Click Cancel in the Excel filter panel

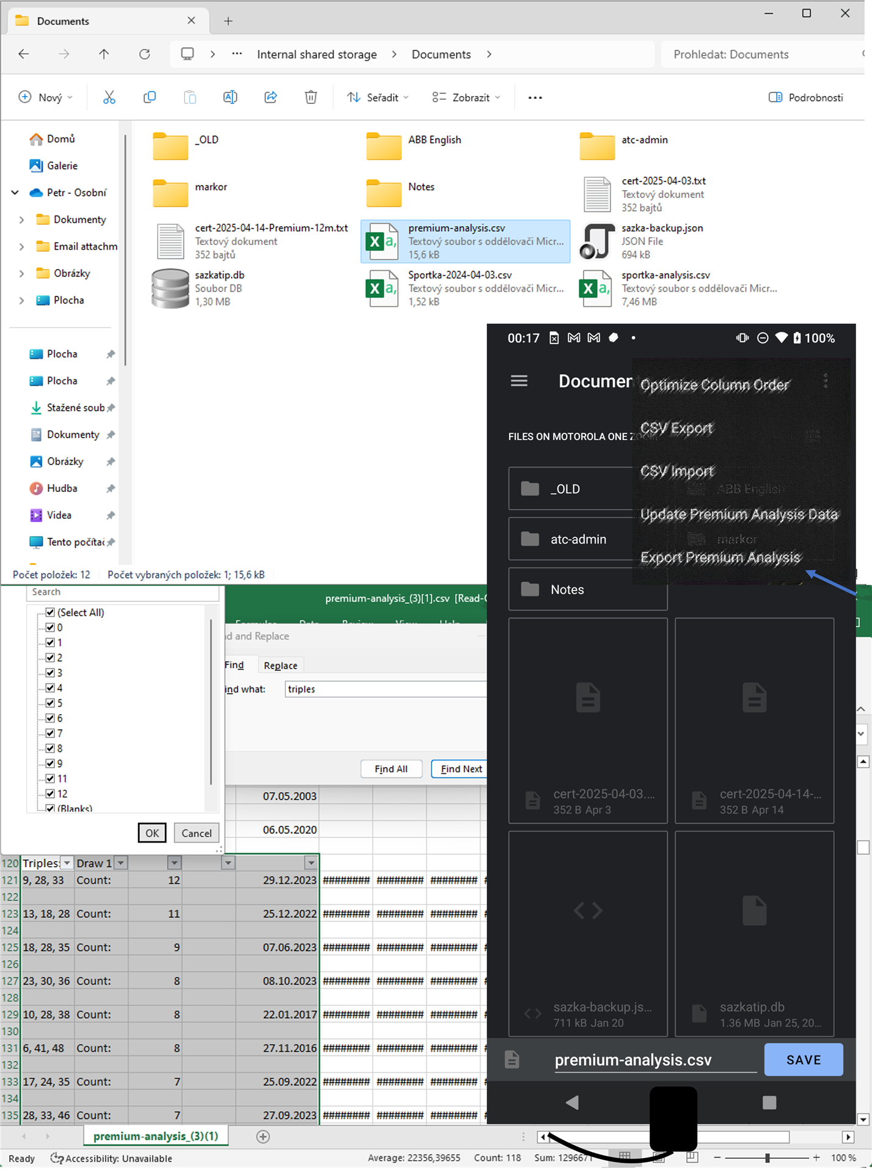[x=196, y=832]
